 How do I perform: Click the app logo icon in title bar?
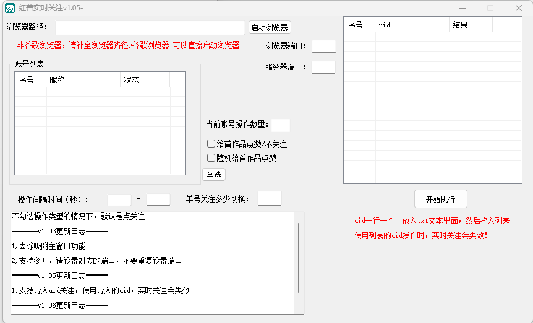[10, 8]
